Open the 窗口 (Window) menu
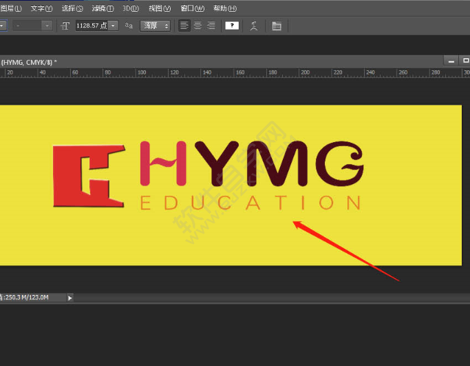Image resolution: width=470 pixels, height=366 pixels. tap(193, 8)
